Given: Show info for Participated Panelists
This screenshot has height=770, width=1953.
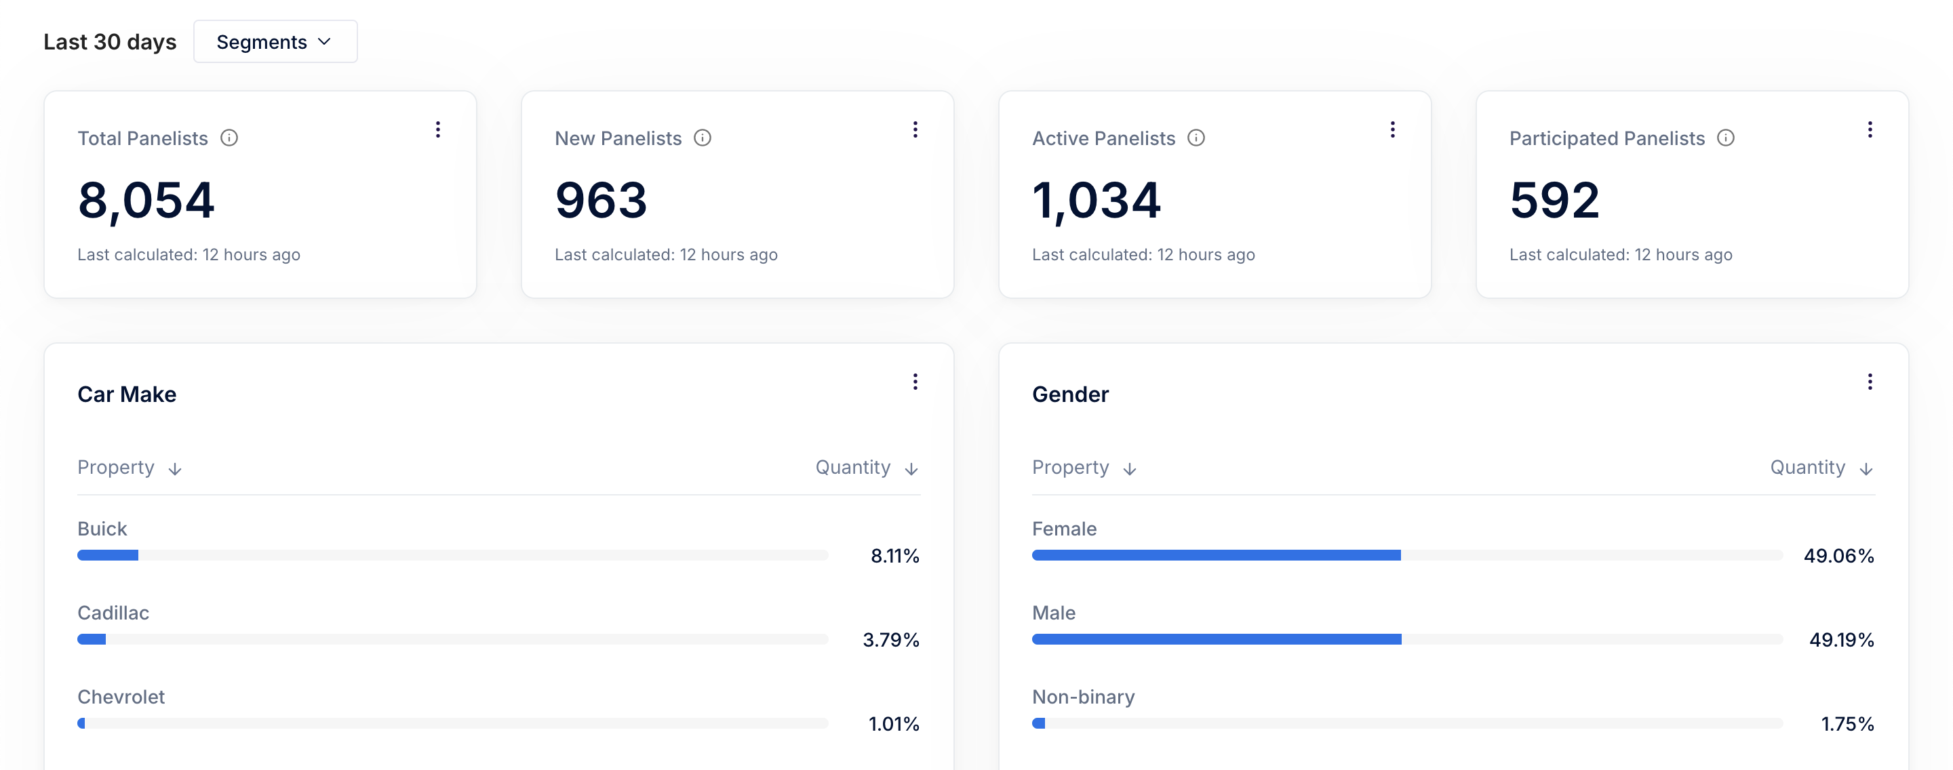Looking at the screenshot, I should pos(1726,138).
